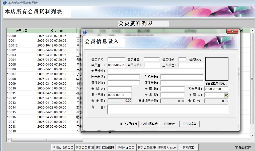Sort by card issue date column header
The height and width of the screenshot is (151, 255).
[57, 31]
